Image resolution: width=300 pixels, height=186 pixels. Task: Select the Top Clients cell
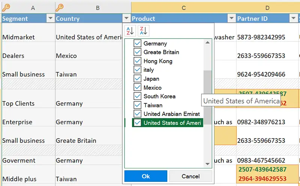pos(28,98)
